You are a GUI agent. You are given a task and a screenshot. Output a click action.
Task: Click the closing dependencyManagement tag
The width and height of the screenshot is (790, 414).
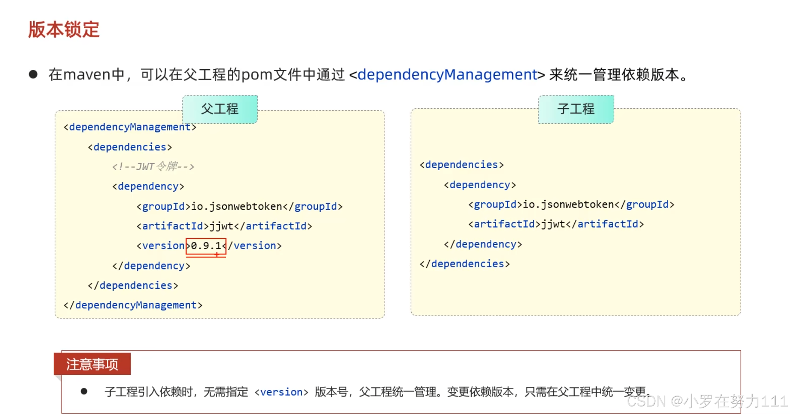tap(133, 305)
